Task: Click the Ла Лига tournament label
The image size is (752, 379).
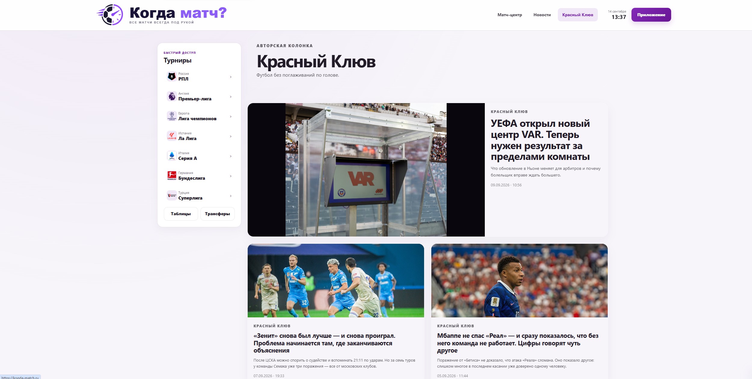Action: point(187,139)
